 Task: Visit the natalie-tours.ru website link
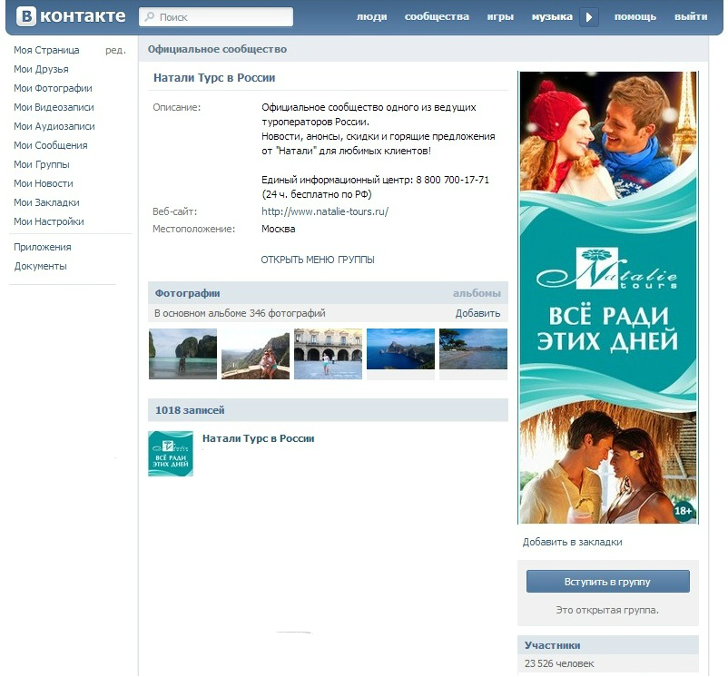pos(325,211)
